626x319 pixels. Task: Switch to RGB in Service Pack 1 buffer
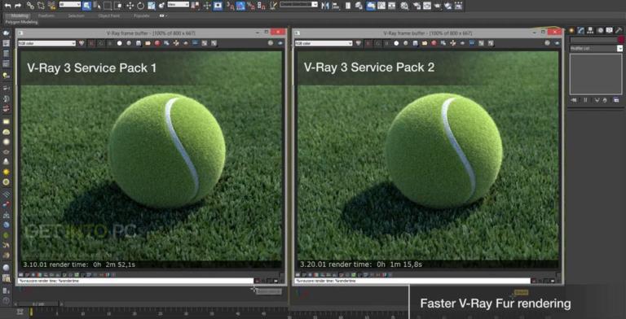click(82, 43)
